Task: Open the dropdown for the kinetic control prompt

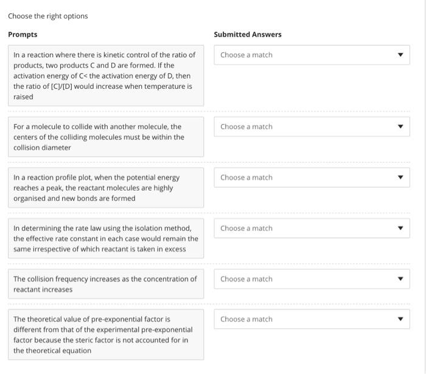Action: (x=311, y=55)
